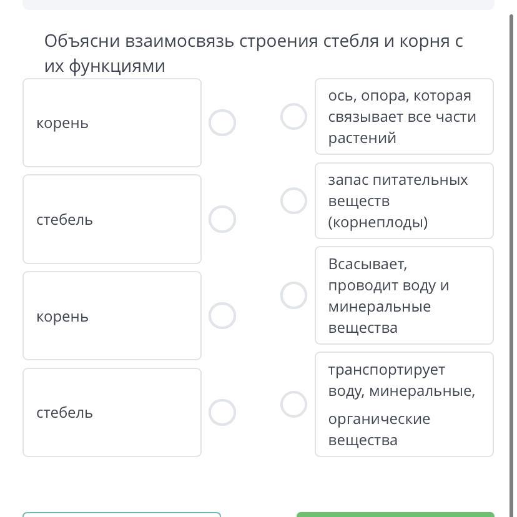Click the second корень card
Viewport: 517px width, 517px height.
tap(112, 316)
